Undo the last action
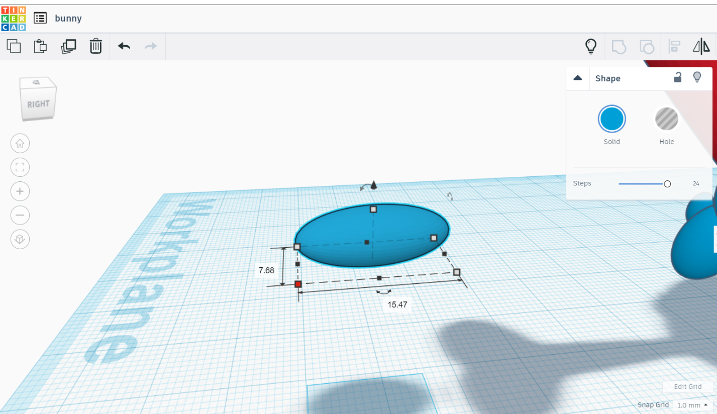The height and width of the screenshot is (414, 717). pos(124,46)
